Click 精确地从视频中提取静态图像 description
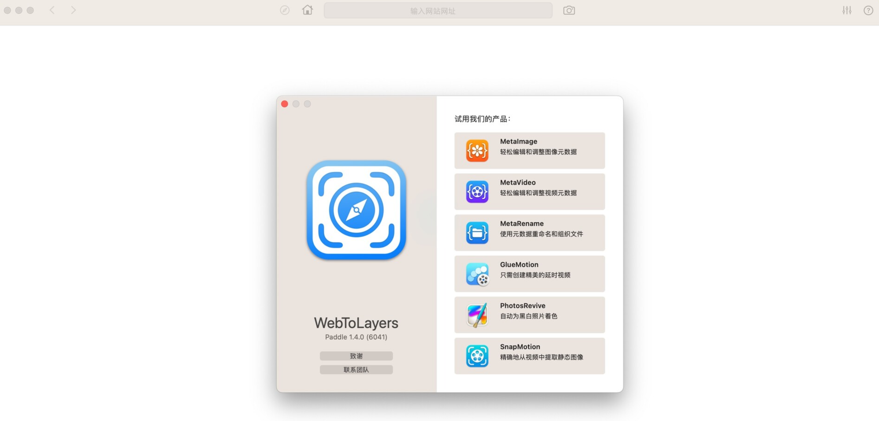Image resolution: width=879 pixels, height=421 pixels. [x=541, y=357]
